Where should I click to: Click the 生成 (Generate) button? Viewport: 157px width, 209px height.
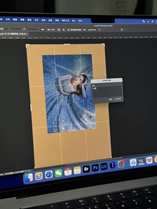[118, 99]
